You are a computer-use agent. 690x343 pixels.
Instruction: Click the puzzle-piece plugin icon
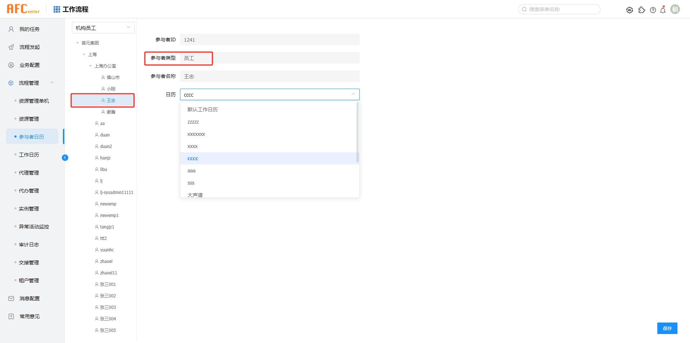tap(641, 10)
